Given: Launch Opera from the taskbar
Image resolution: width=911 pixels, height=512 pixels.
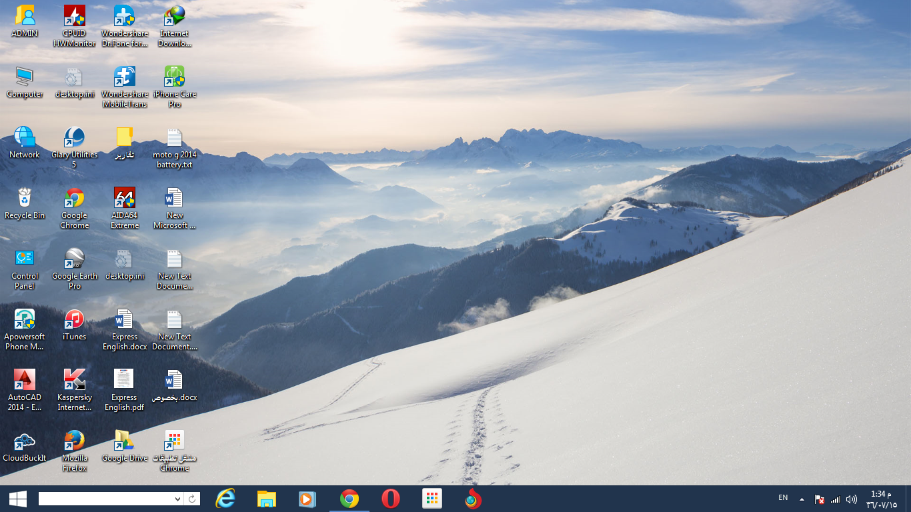Looking at the screenshot, I should pos(390,498).
